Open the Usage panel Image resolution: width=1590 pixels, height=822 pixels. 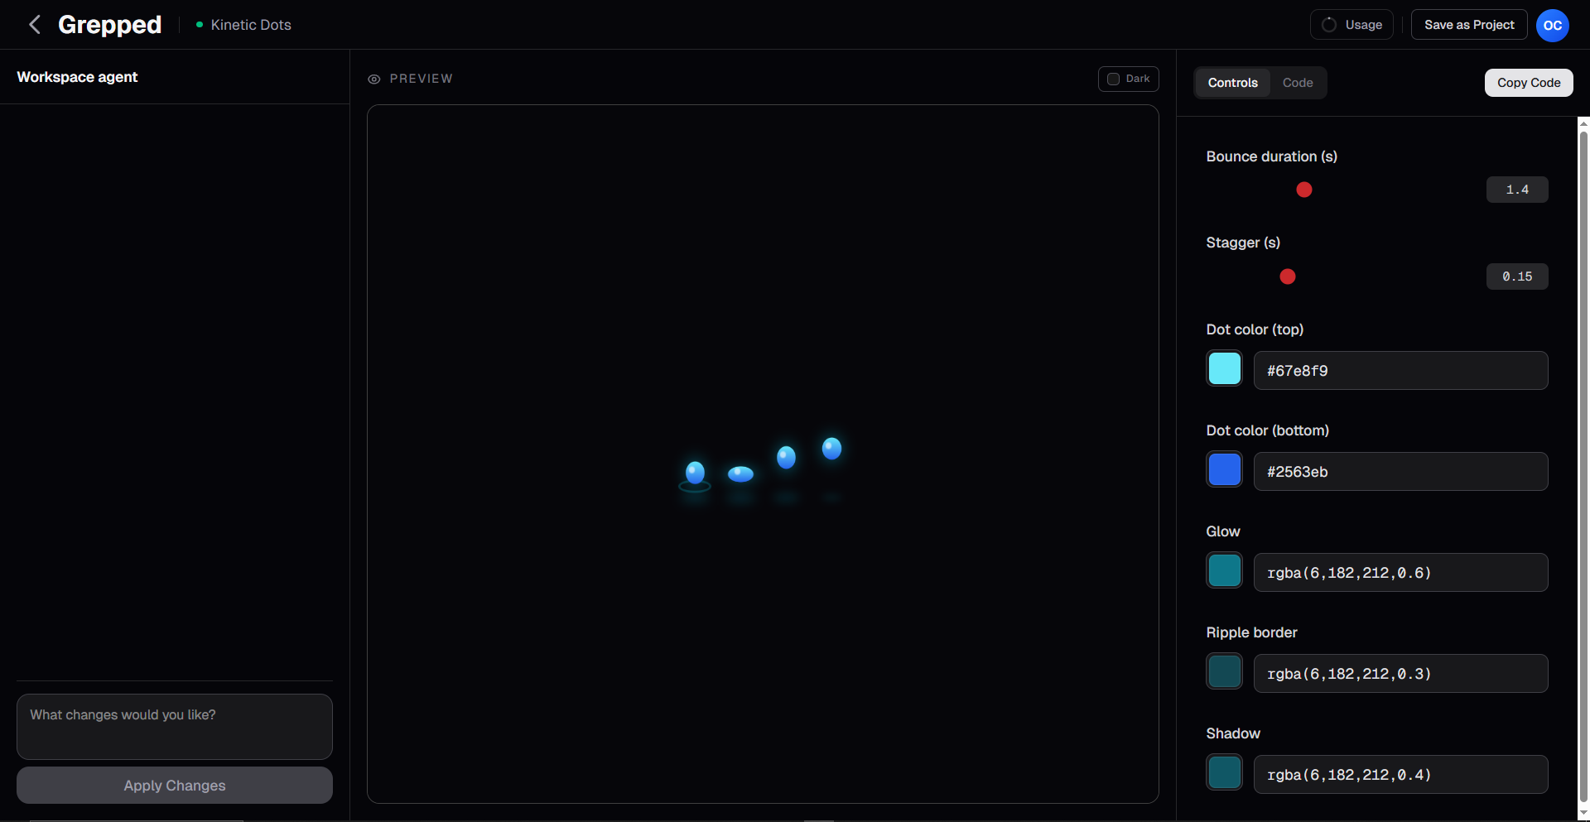[x=1351, y=25]
